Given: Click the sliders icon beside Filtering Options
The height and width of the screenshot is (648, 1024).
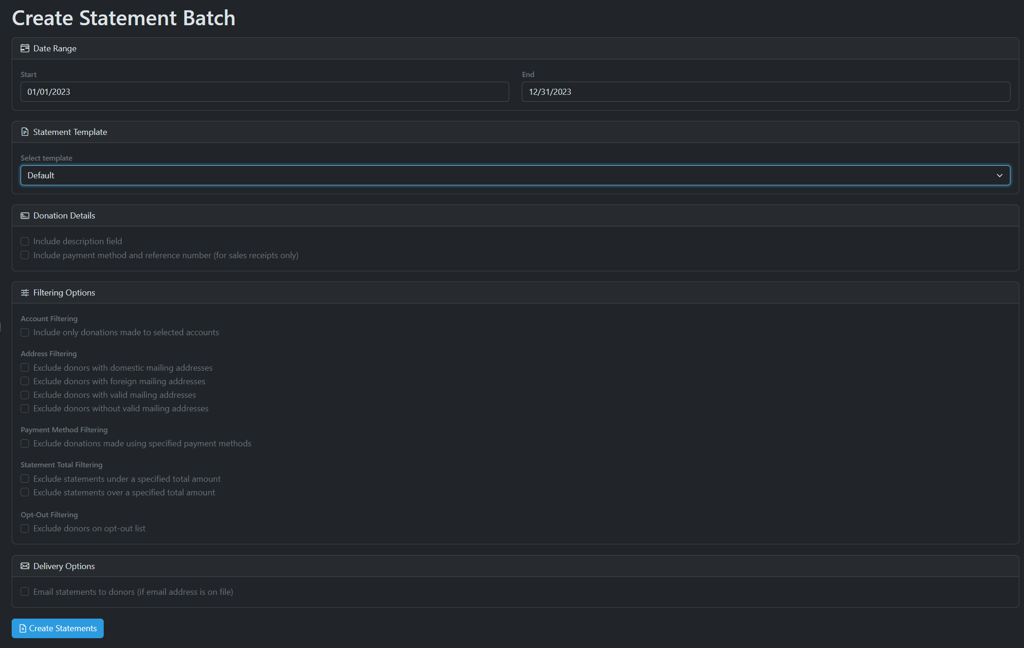Looking at the screenshot, I should 25,293.
